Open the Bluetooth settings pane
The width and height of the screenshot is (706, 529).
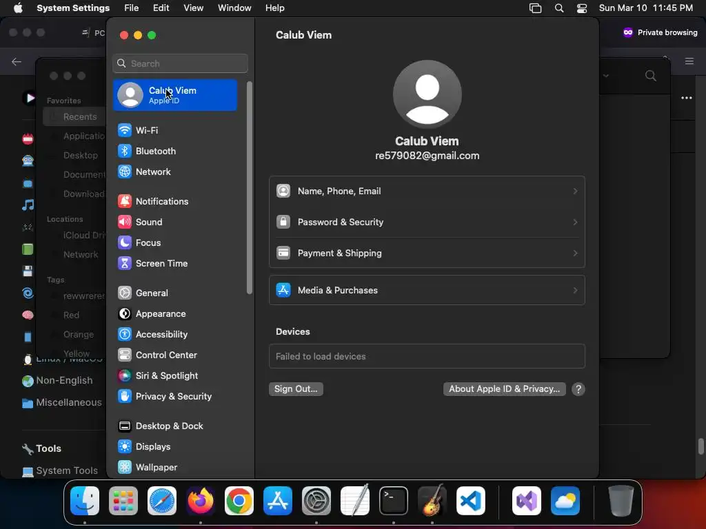pyautogui.click(x=175, y=151)
